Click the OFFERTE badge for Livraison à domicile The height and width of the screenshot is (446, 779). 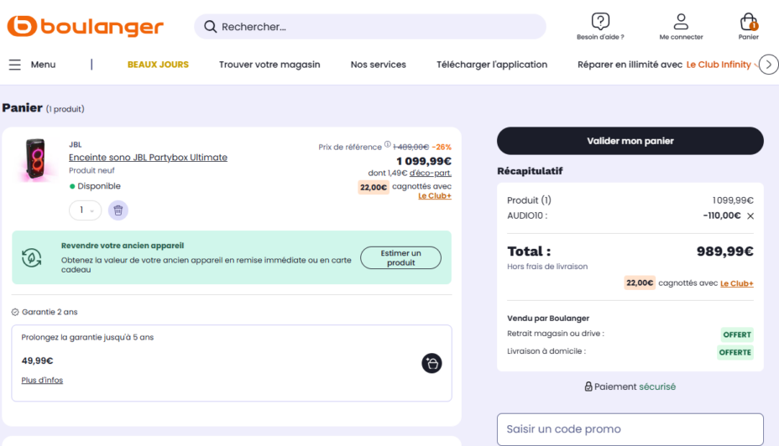(x=735, y=352)
